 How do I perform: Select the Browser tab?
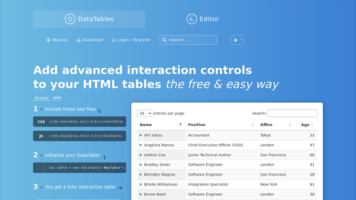tap(42, 98)
